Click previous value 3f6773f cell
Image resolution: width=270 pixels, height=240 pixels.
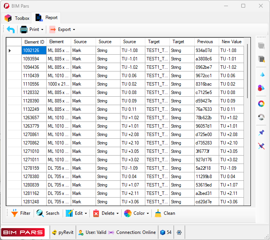click(x=207, y=151)
